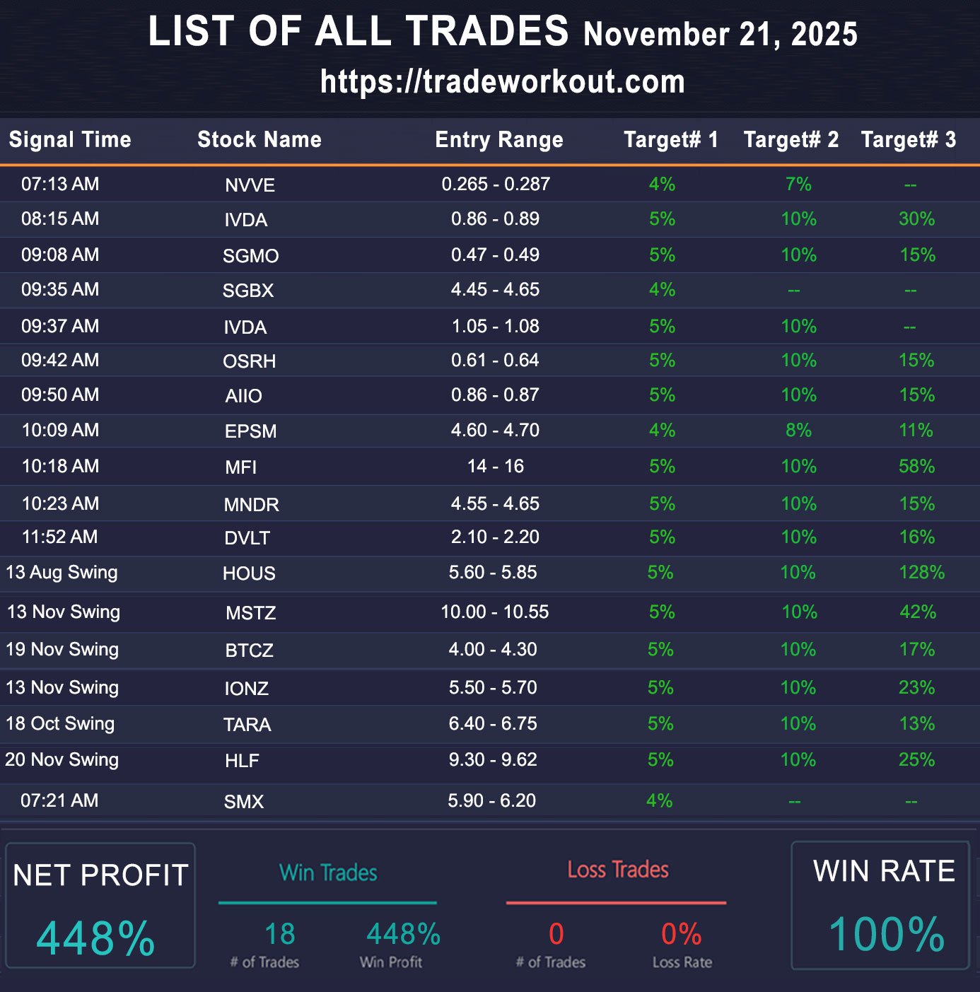The image size is (980, 992).
Task: Click the 18 win trades count
Action: pyautogui.click(x=279, y=934)
